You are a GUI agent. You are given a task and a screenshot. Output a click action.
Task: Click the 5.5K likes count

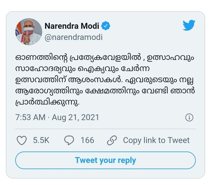click(41, 140)
